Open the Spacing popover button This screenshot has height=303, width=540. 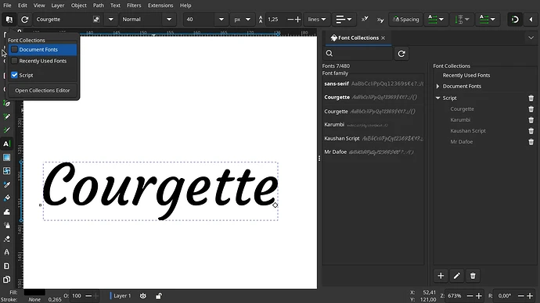point(405,20)
